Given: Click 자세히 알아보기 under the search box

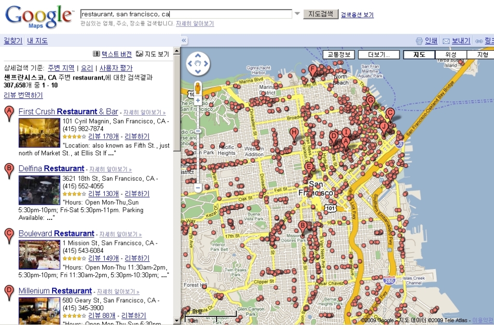Looking at the screenshot, I should pos(195,24).
